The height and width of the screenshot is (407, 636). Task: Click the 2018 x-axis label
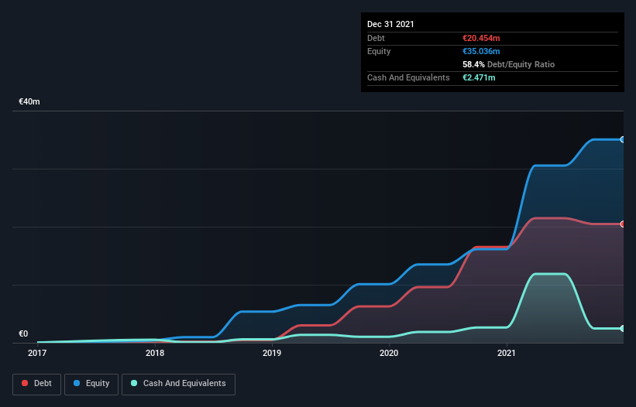(x=155, y=353)
